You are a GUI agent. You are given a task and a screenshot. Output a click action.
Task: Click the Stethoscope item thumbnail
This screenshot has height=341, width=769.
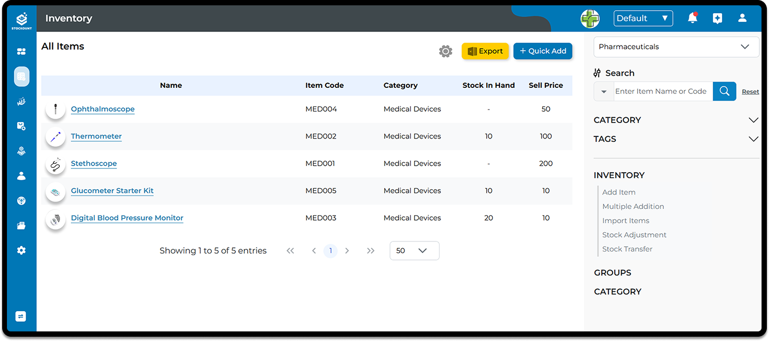click(x=56, y=164)
